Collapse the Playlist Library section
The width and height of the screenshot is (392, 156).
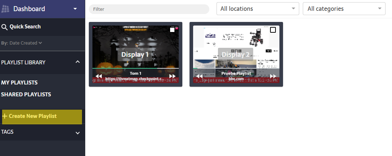point(77,62)
